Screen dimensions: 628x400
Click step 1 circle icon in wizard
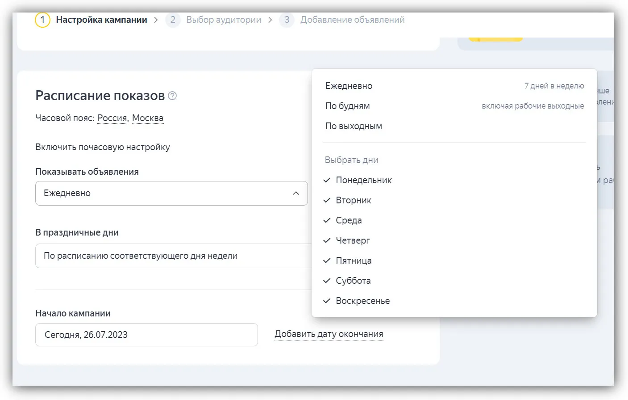tap(42, 20)
